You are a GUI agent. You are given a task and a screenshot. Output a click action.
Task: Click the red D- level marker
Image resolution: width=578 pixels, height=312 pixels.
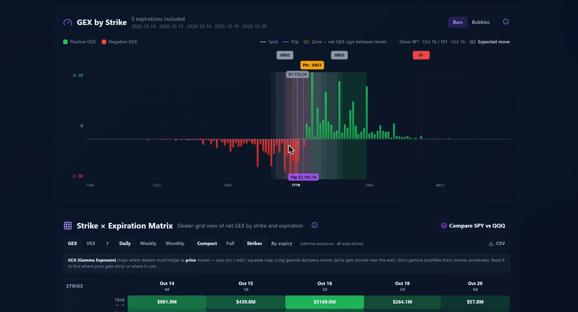pyautogui.click(x=421, y=55)
